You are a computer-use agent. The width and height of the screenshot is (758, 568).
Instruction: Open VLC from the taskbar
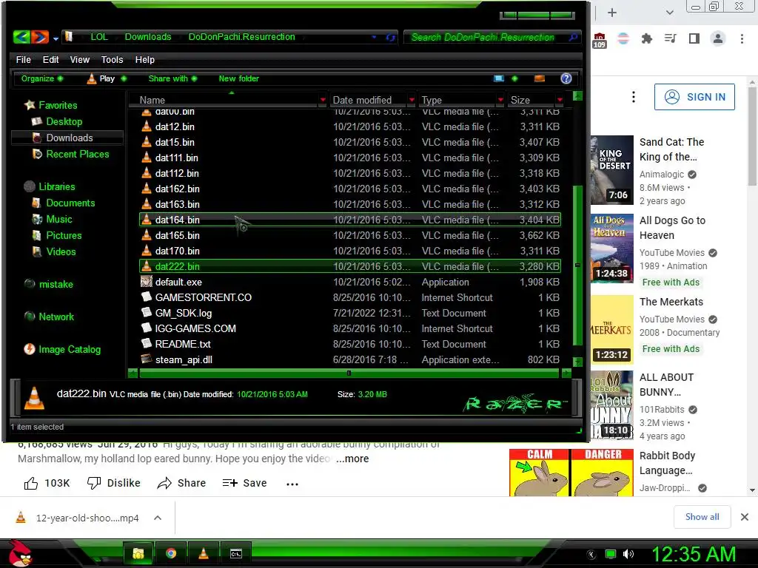(204, 553)
